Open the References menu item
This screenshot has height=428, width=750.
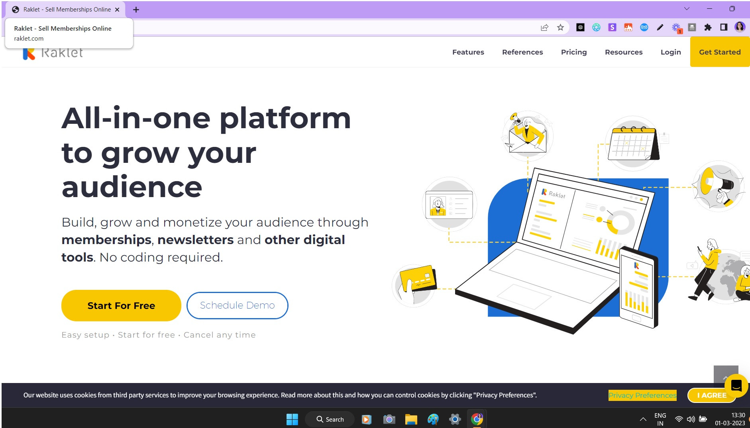(522, 52)
